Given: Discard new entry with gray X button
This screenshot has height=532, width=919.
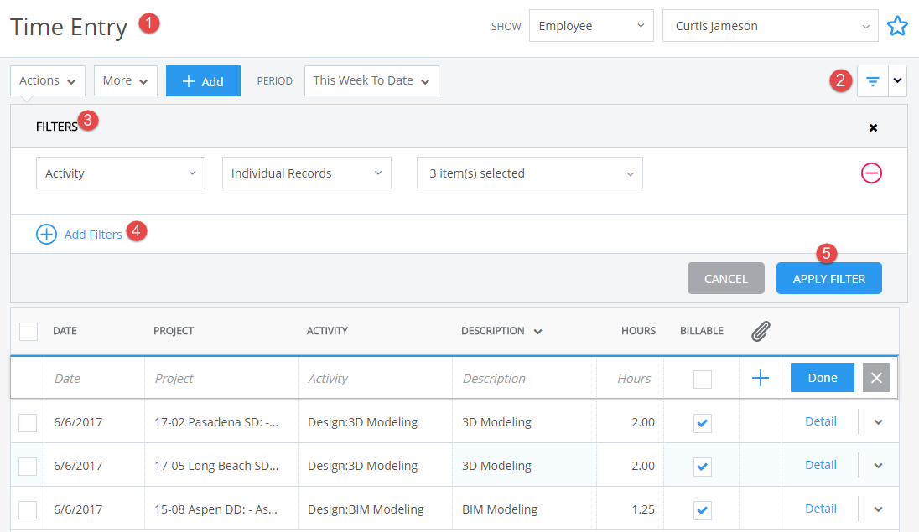Looking at the screenshot, I should pos(876,378).
